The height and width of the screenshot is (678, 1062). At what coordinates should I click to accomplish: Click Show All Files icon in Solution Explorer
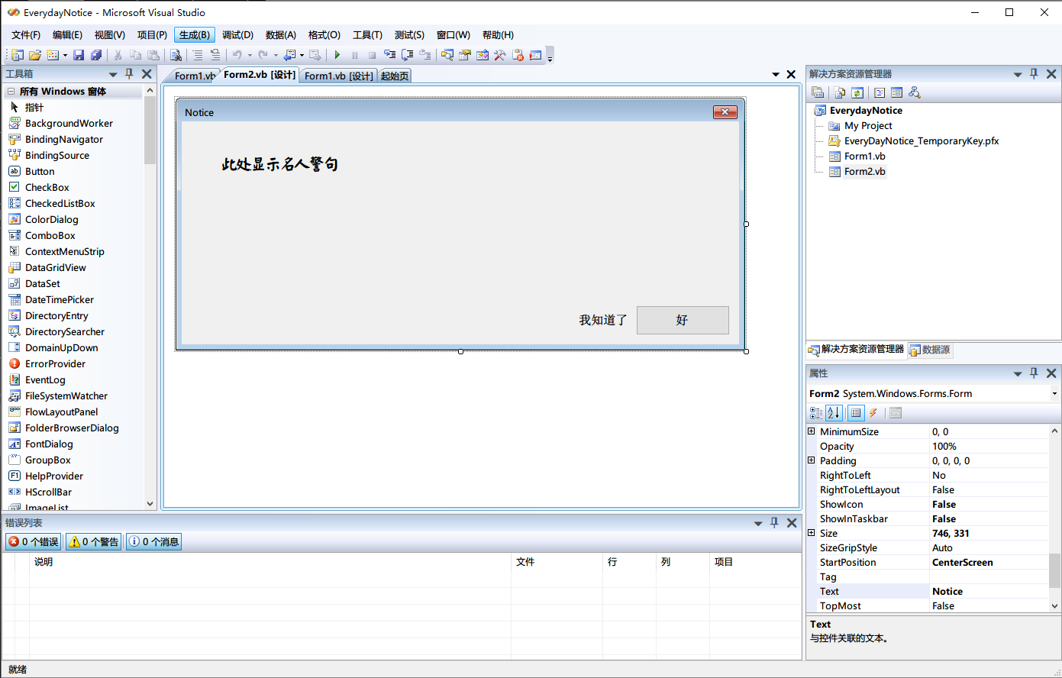click(x=840, y=92)
